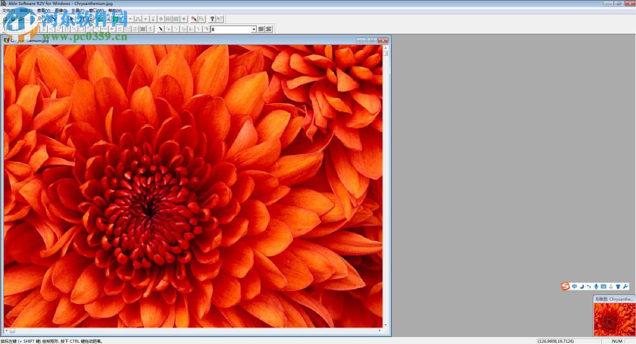Click the horizontal scrollbar right arrow
636x344 pixels.
[x=380, y=331]
